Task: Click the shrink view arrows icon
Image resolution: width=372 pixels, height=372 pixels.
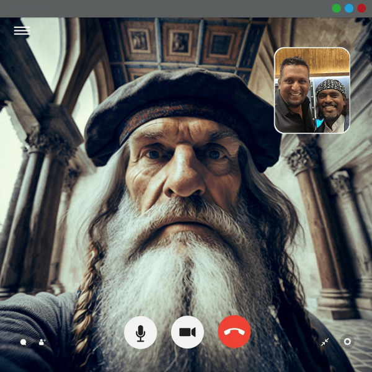Action: (325, 342)
